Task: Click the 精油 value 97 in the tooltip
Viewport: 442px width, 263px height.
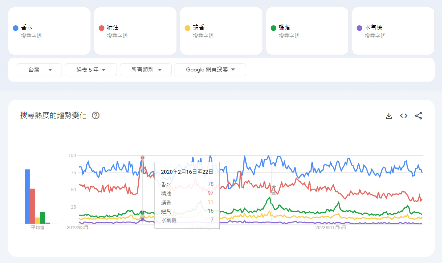Action: [x=210, y=193]
